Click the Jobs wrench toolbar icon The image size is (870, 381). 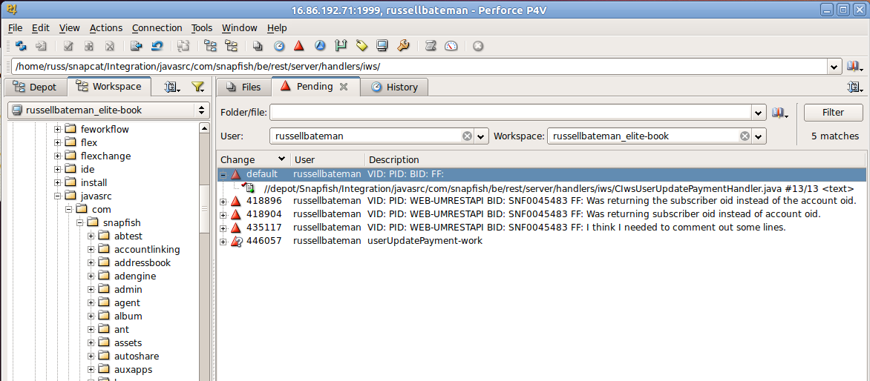coord(403,46)
